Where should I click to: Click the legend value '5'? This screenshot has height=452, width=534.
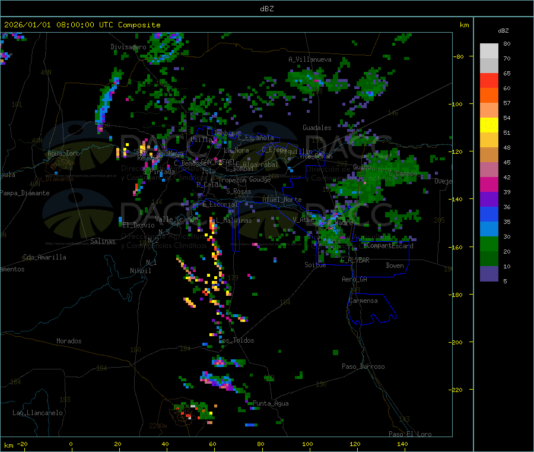click(505, 281)
